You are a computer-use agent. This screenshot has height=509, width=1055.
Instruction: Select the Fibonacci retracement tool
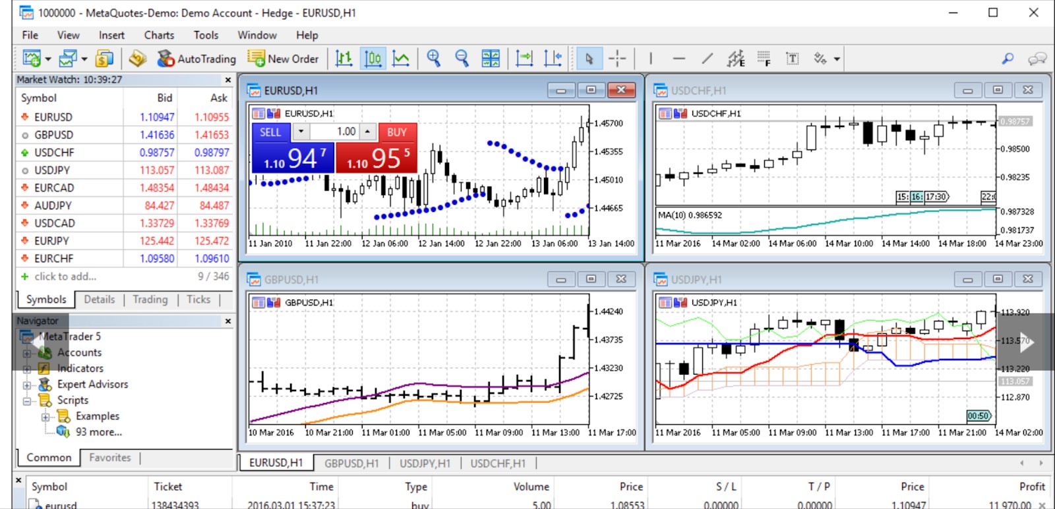(764, 59)
